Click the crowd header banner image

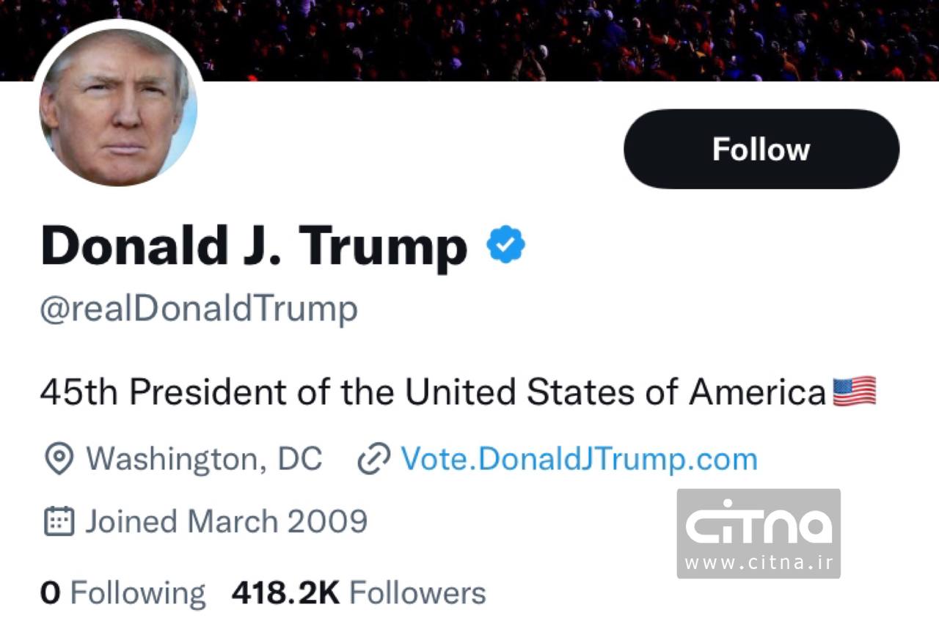click(558, 38)
